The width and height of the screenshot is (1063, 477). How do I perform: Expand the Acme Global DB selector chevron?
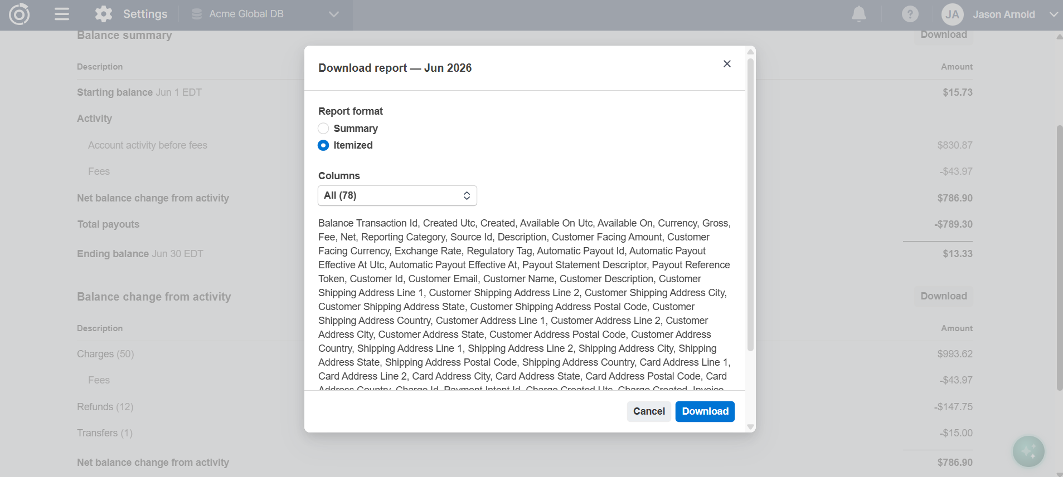click(333, 14)
